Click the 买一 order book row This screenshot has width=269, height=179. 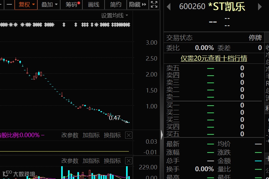(x=214, y=105)
